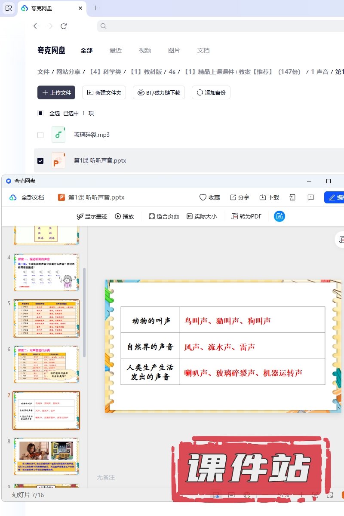The width and height of the screenshot is (344, 516).
Task: Click 适合页面 fit page icon
Action: tap(152, 216)
